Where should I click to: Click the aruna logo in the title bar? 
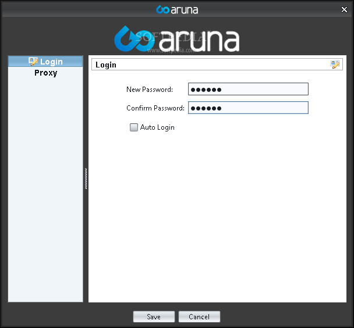(177, 10)
